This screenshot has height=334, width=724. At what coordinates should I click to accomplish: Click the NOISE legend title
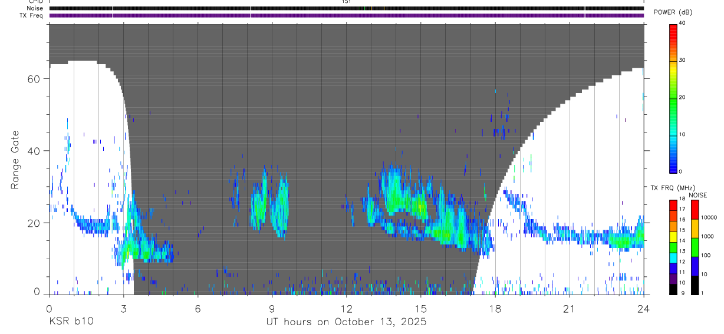click(x=698, y=195)
